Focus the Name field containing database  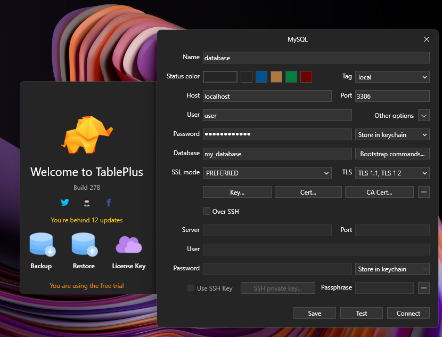pyautogui.click(x=316, y=58)
